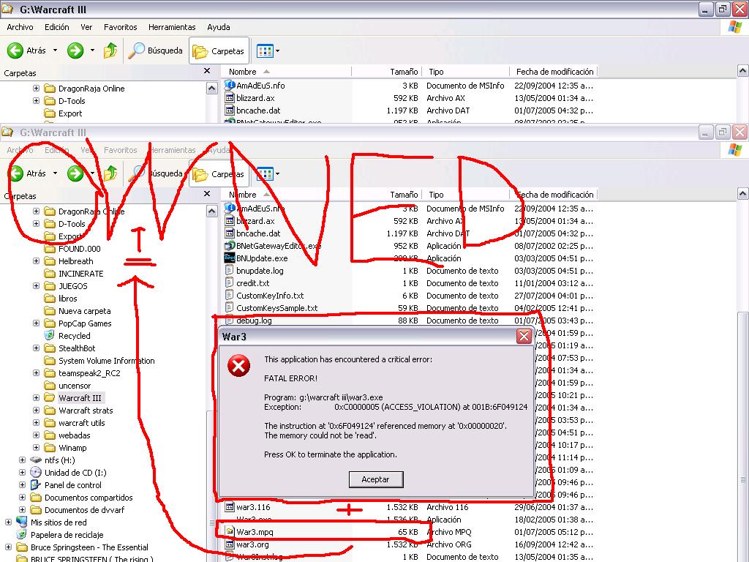Click Atrás back arrow in lower inactive window
Image resolution: width=749 pixels, height=562 pixels.
point(15,173)
